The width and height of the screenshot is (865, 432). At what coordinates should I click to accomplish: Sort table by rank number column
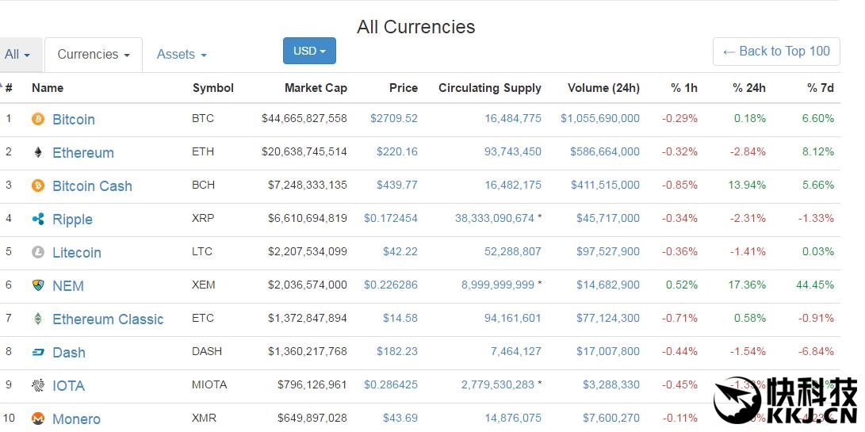(9, 88)
